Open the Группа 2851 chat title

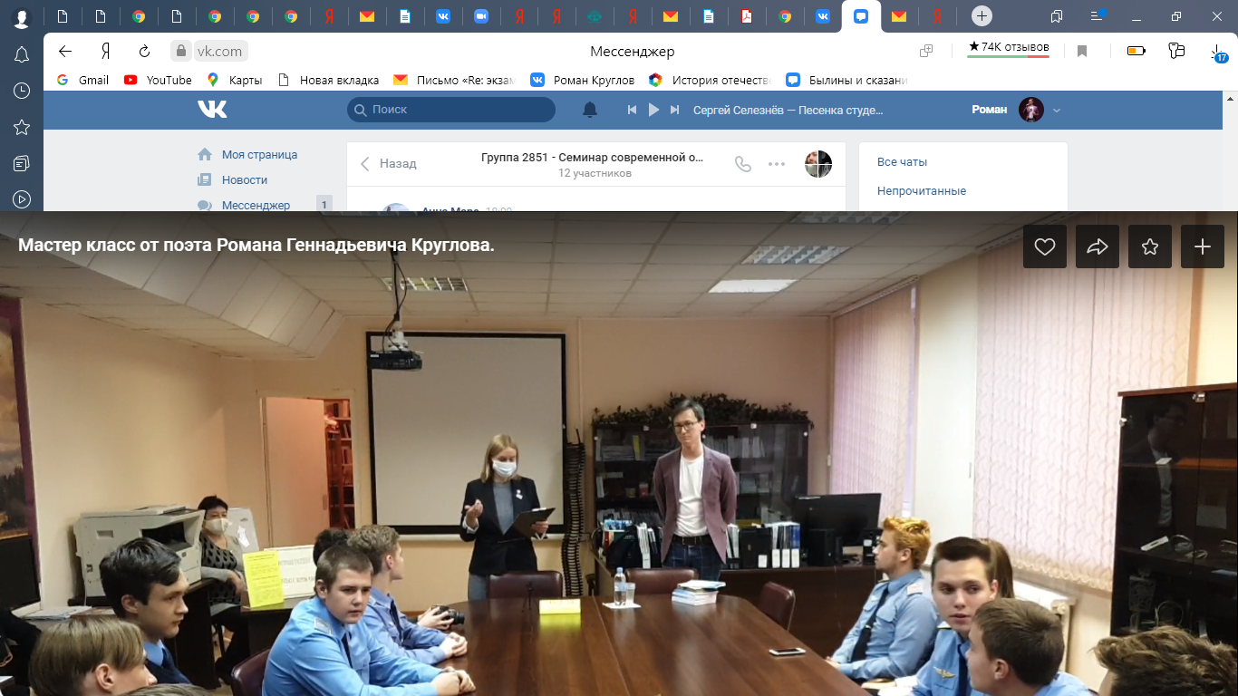coord(592,157)
